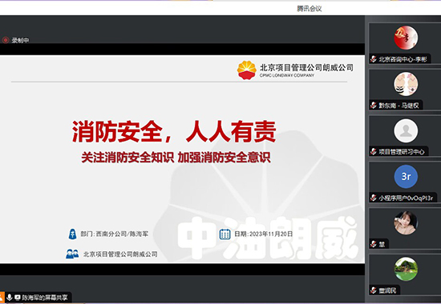Click slide header 北京项目管理公司朗威公司
The height and width of the screenshot is (304, 441).
306,67
